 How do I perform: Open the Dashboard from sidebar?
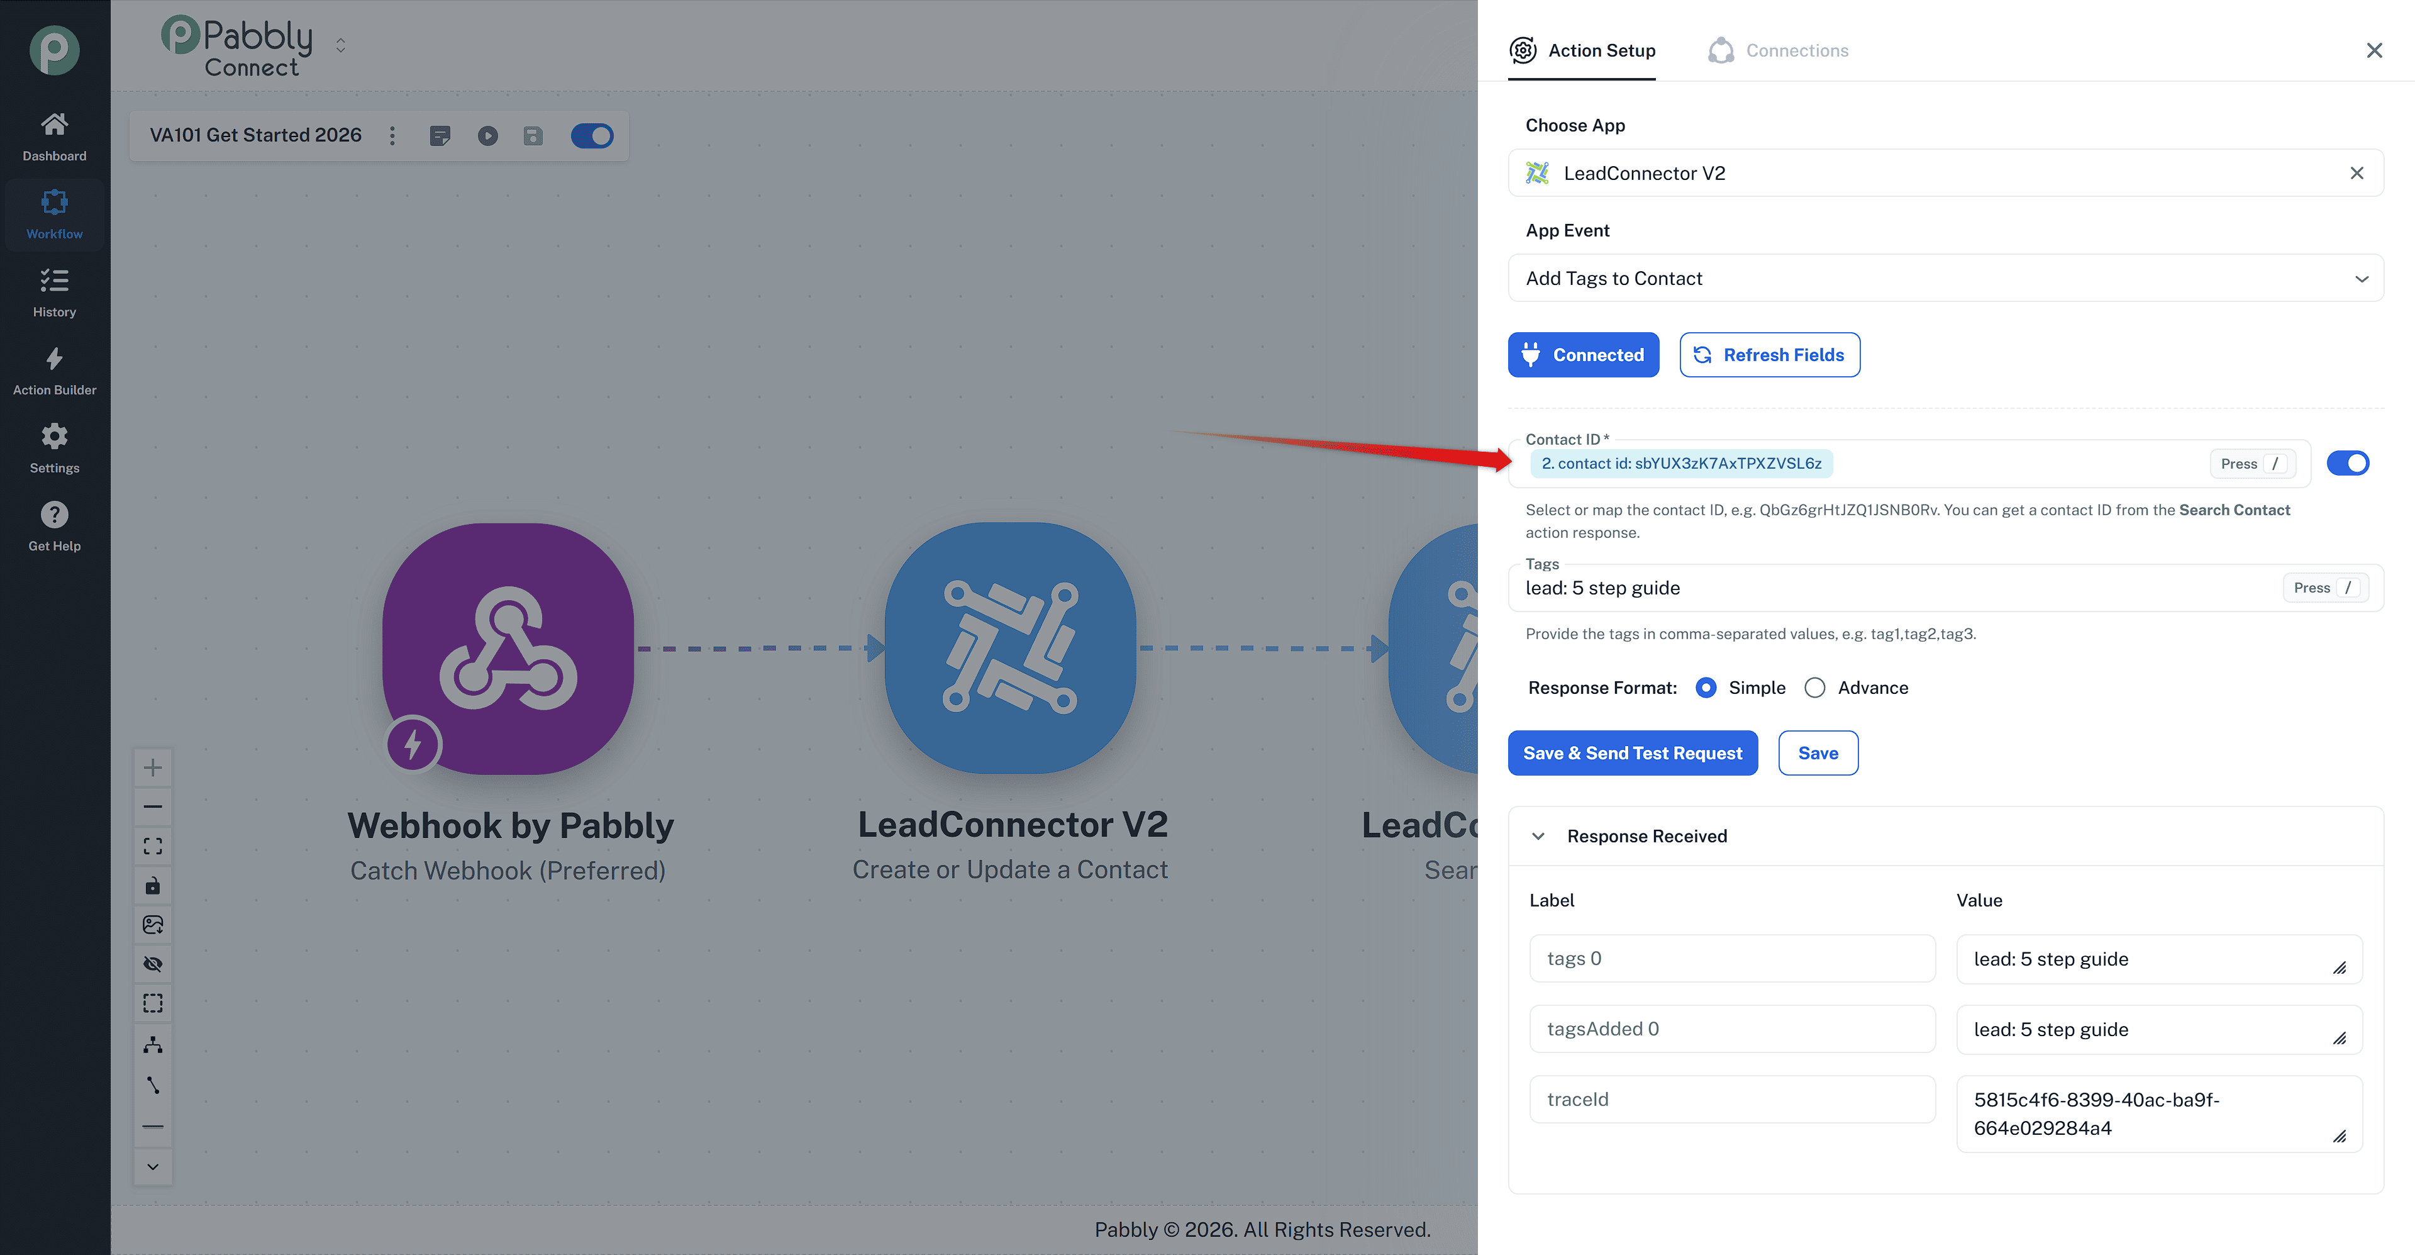pyautogui.click(x=54, y=137)
